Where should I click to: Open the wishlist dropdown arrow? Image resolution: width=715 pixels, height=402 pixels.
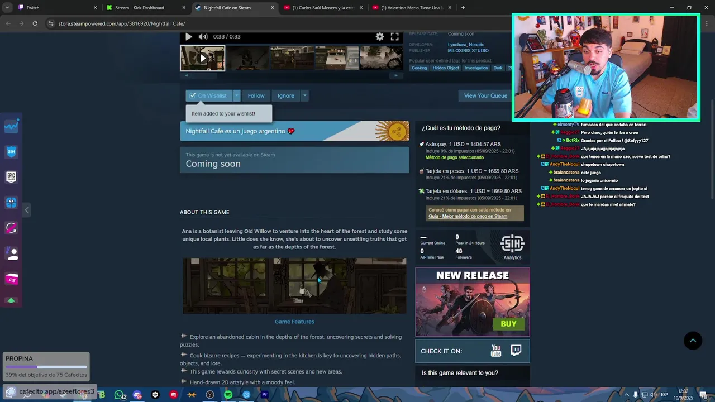(236, 95)
